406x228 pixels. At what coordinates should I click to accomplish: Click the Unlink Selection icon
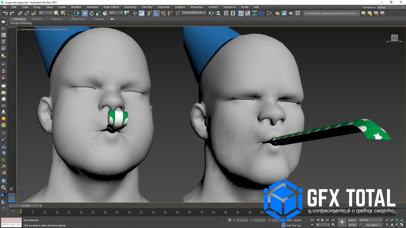coord(27,13)
